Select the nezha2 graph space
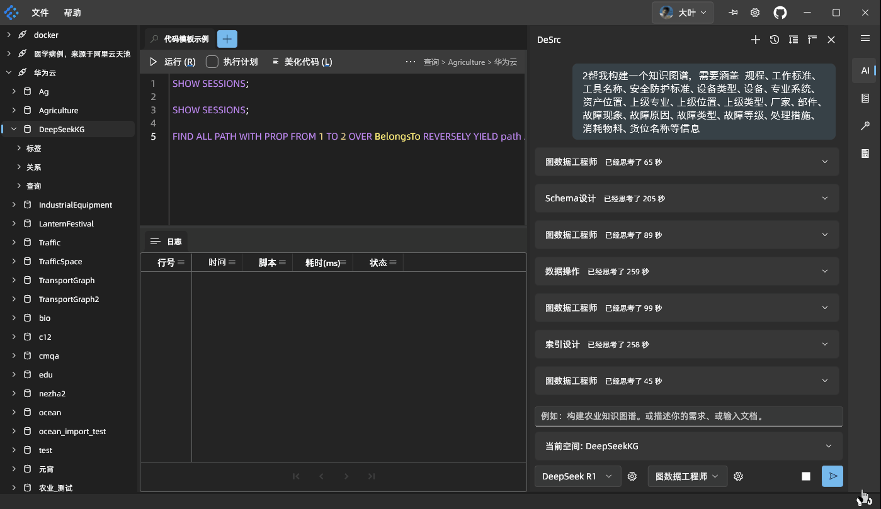 pyautogui.click(x=52, y=393)
